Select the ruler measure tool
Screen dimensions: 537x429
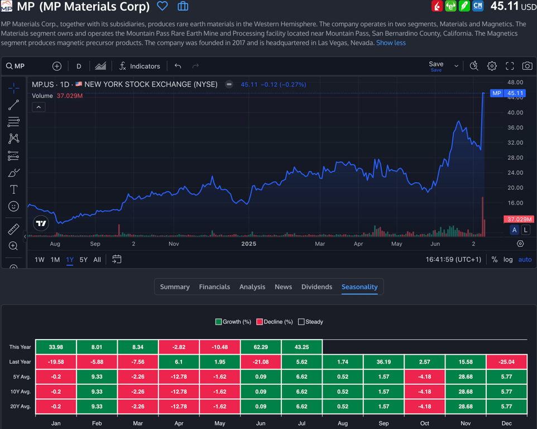point(13,229)
